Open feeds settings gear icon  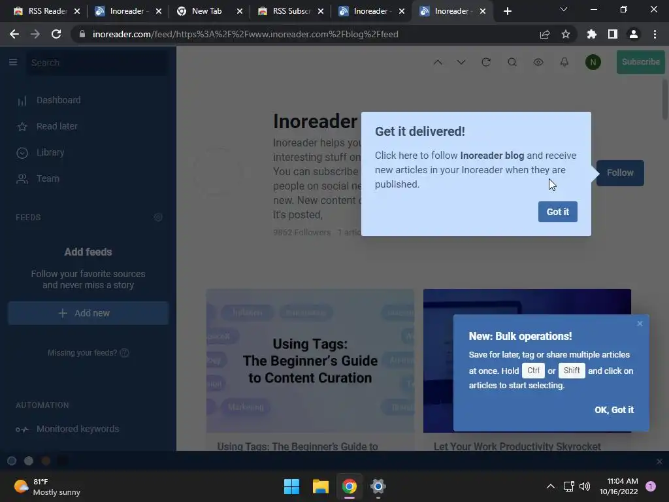pos(158,217)
